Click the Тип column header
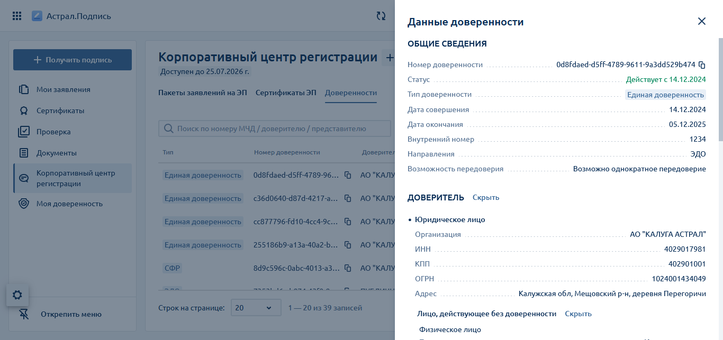This screenshot has width=723, height=340. [x=168, y=152]
